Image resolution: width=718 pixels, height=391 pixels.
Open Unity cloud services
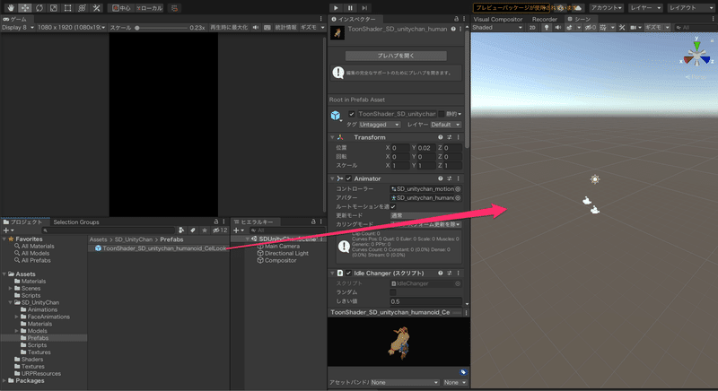pyautogui.click(x=578, y=8)
